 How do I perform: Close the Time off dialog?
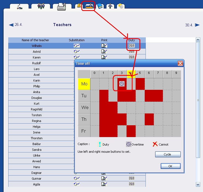180,63
